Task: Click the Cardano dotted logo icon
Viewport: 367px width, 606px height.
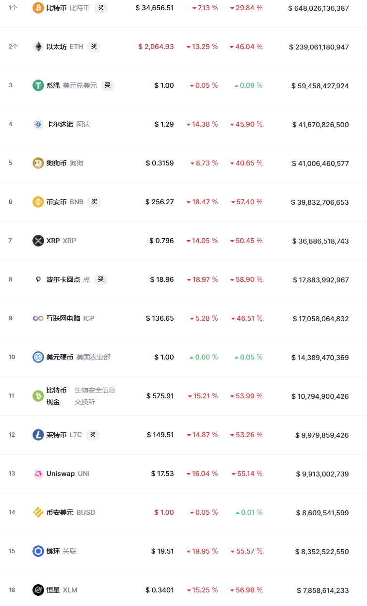Action: [38, 124]
